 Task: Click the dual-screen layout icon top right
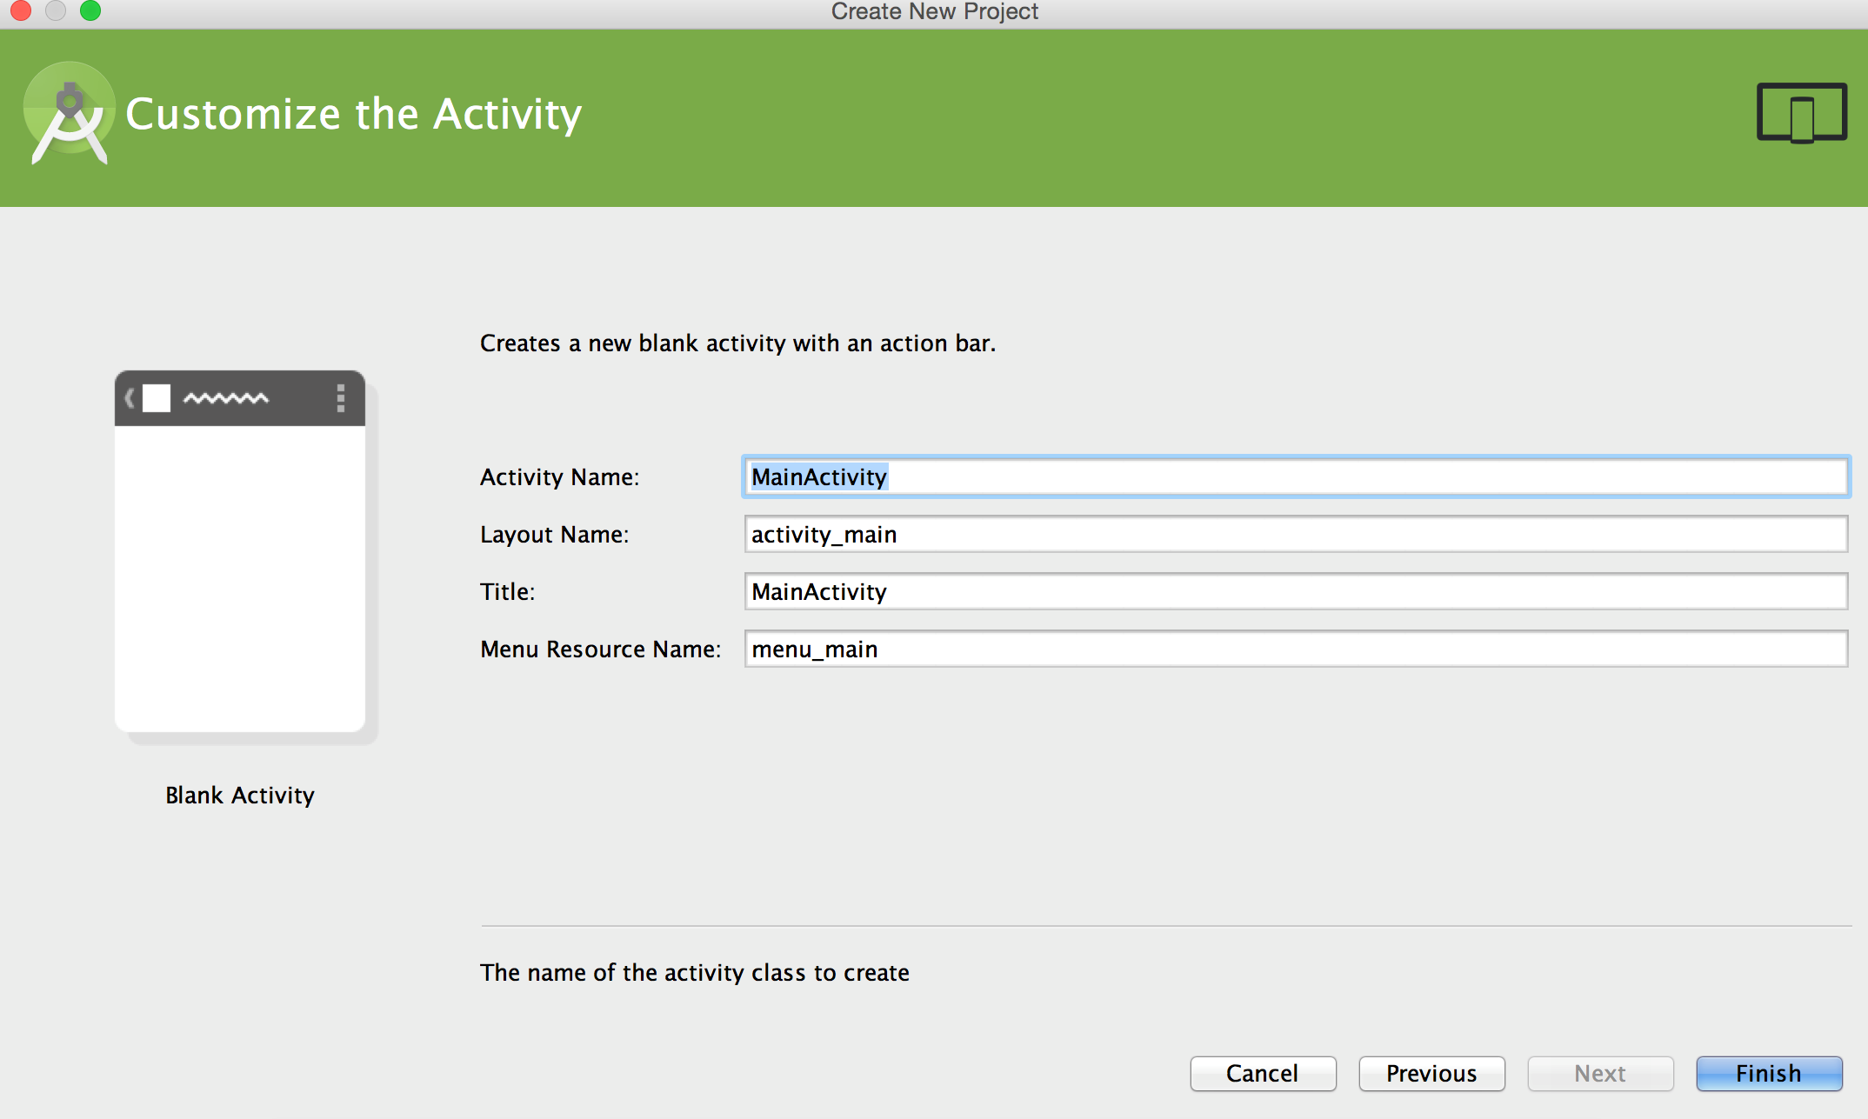click(1798, 113)
